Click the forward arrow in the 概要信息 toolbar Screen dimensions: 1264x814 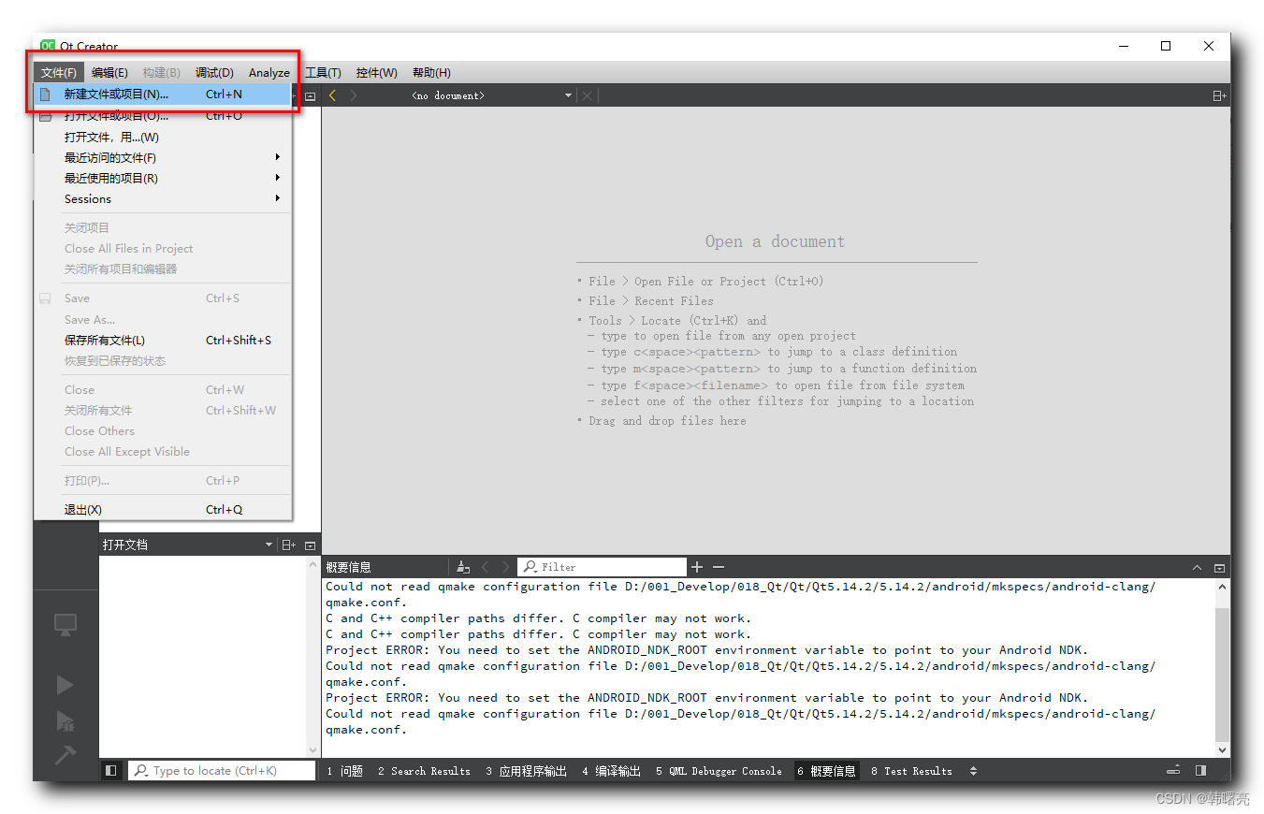coord(505,566)
